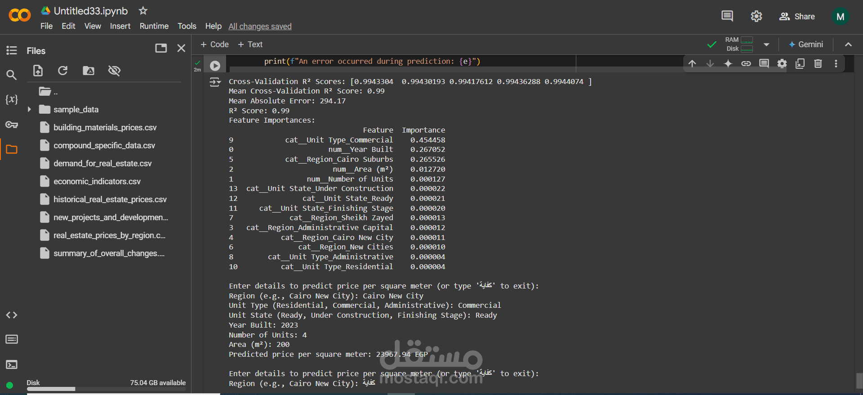Open the Gemini assistant
This screenshot has height=395, width=863.
coord(806,44)
